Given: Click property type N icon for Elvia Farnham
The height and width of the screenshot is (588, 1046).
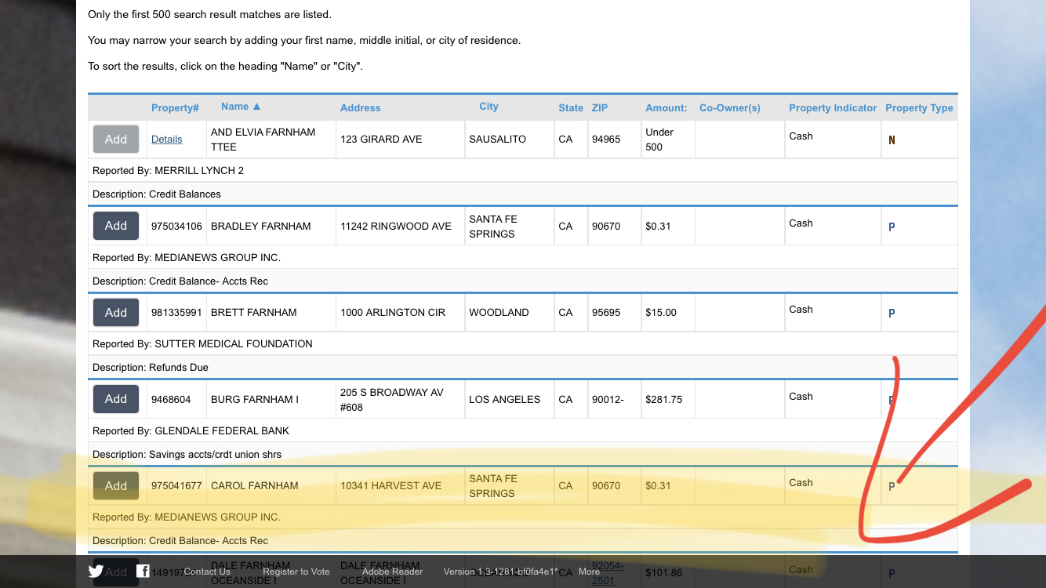Looking at the screenshot, I should (x=892, y=140).
